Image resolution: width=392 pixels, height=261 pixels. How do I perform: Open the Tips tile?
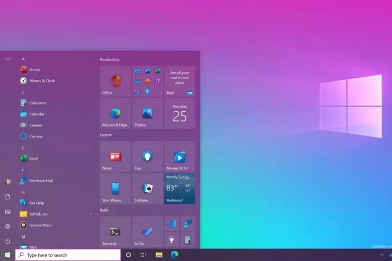click(x=147, y=157)
